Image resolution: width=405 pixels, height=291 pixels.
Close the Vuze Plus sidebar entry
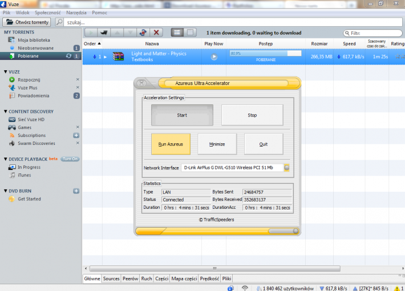tap(78, 87)
